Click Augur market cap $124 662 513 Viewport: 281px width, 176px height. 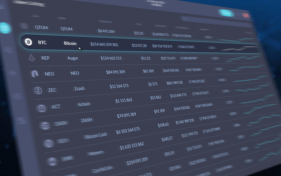[111, 58]
